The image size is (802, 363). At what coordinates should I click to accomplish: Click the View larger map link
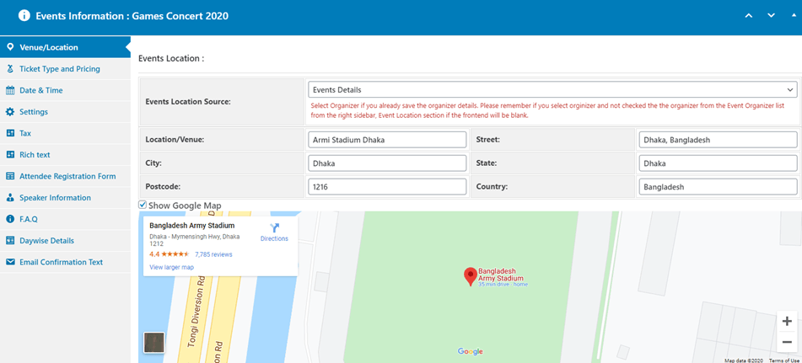(171, 267)
